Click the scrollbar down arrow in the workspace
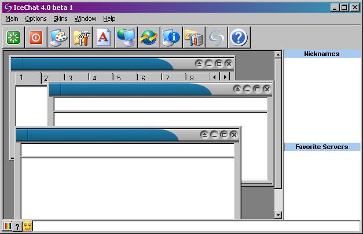Image resolution: width=363 pixels, height=234 pixels. click(278, 215)
